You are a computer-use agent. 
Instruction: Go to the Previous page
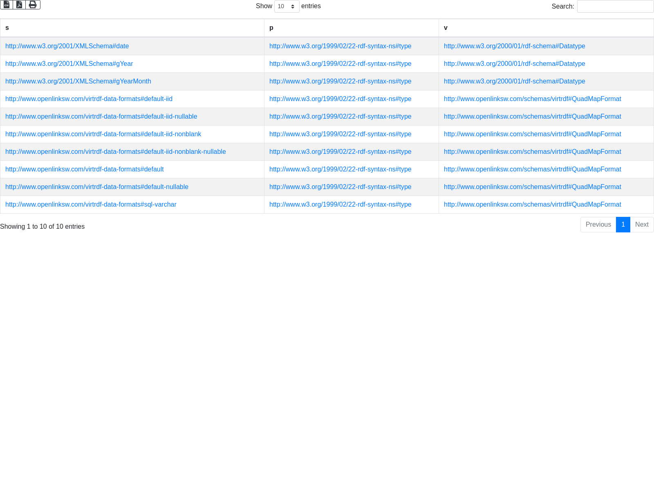click(598, 225)
